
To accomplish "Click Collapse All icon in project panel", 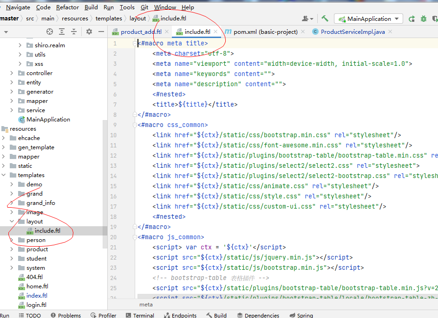I will pos(74,32).
